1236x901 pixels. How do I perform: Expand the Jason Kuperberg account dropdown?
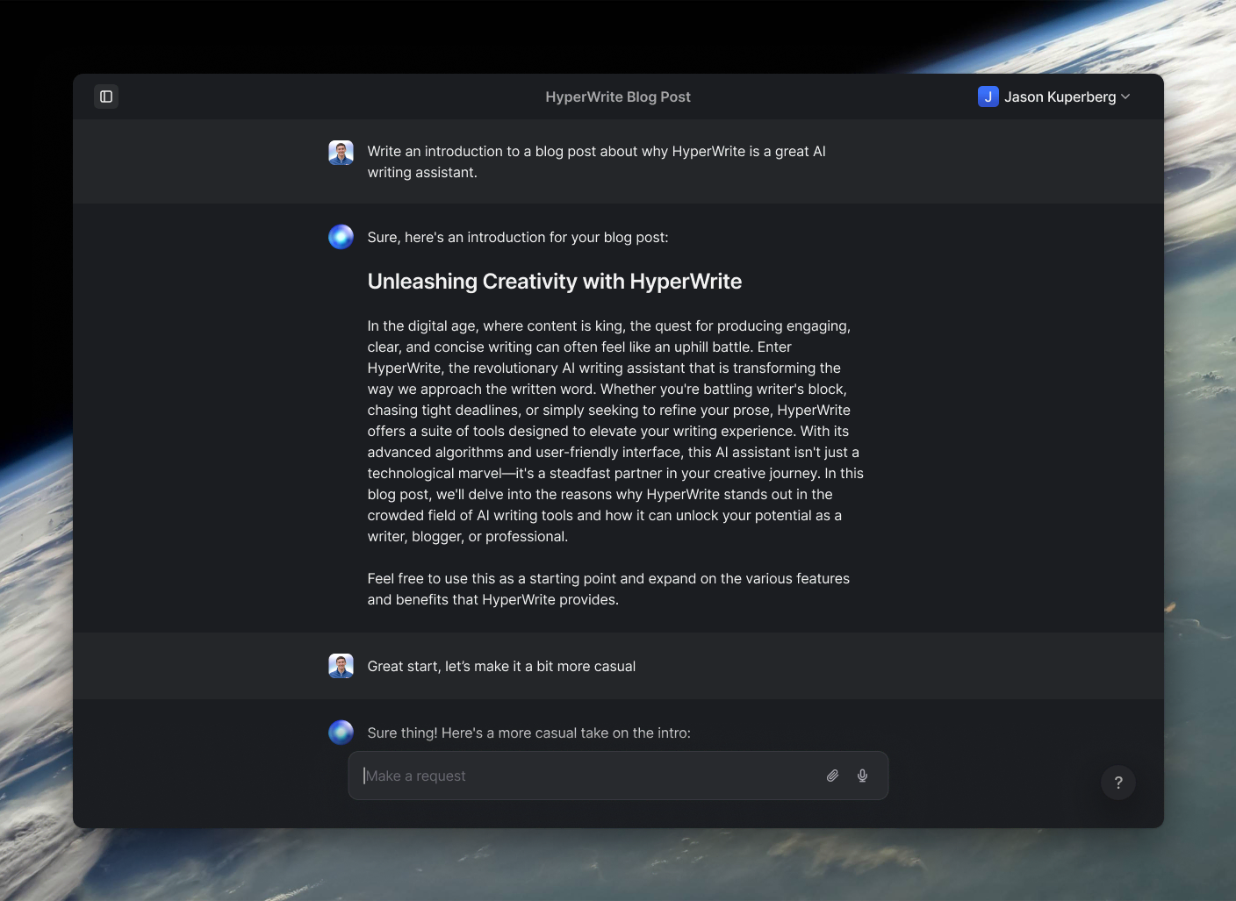pyautogui.click(x=1060, y=97)
